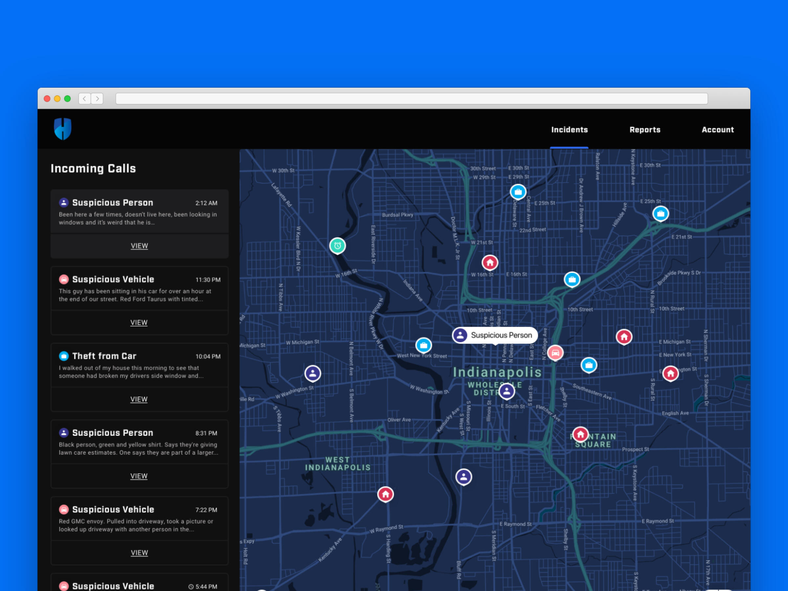This screenshot has height=591, width=788.
Task: Open the Incidents tab
Action: coord(569,130)
